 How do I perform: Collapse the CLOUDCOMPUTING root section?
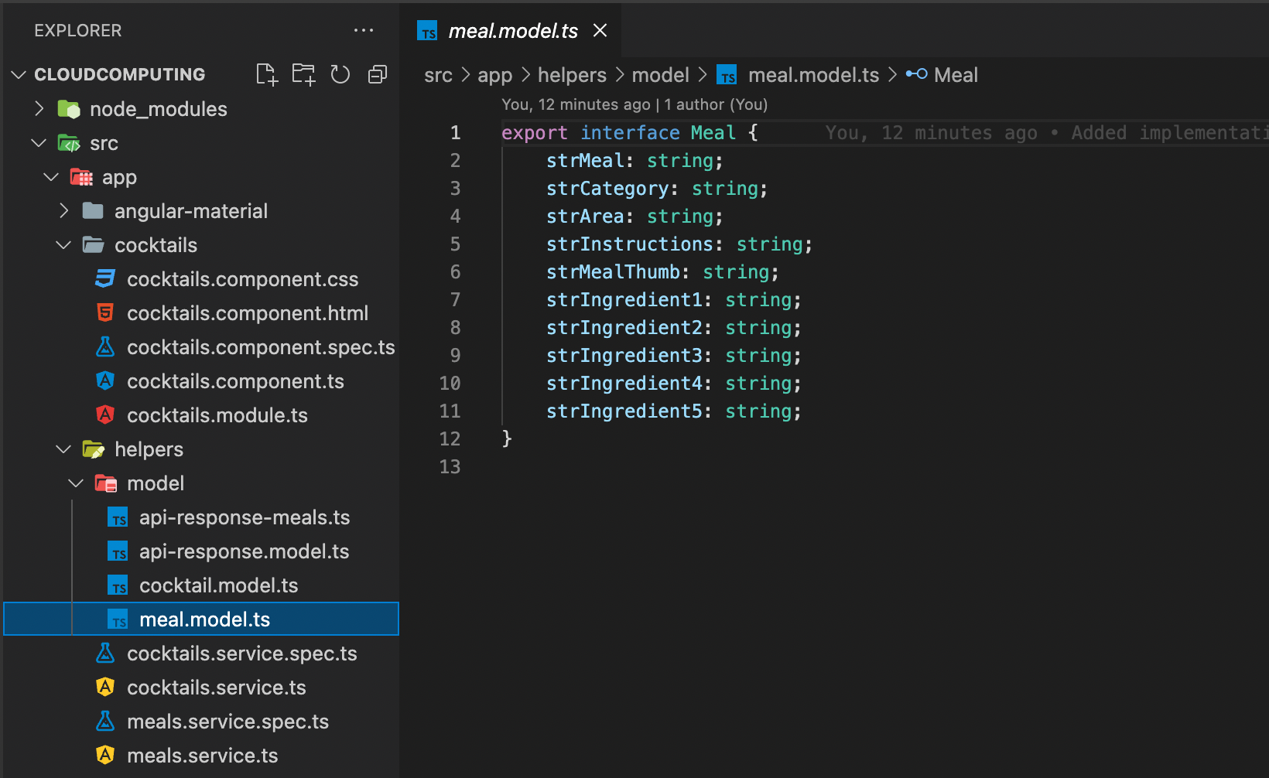coord(19,74)
